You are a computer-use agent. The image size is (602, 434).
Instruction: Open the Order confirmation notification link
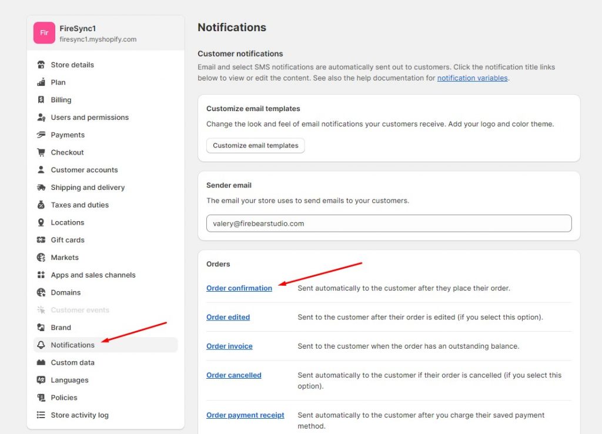tap(239, 288)
